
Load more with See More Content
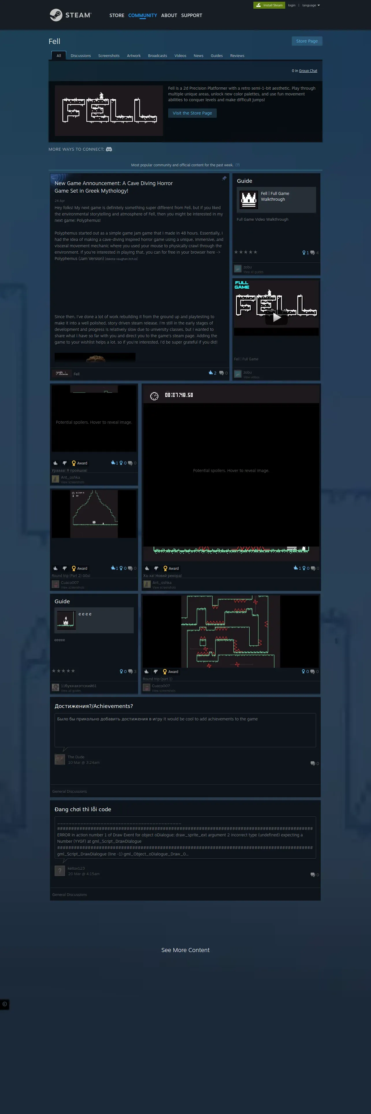coord(185,950)
